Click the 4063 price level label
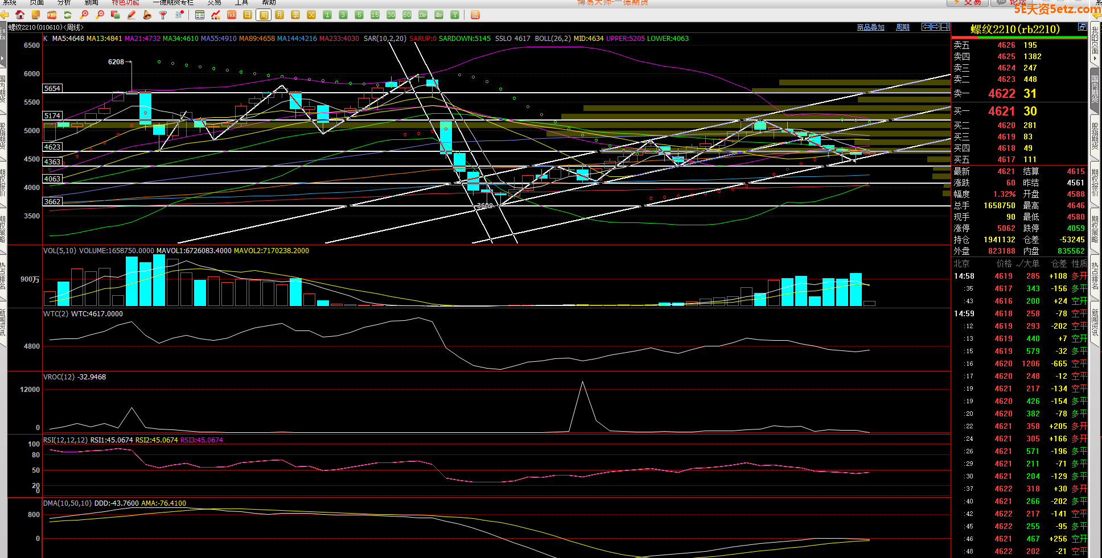The image size is (1102, 558). click(x=52, y=179)
